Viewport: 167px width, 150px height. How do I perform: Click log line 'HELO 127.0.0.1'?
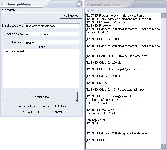[102, 39]
